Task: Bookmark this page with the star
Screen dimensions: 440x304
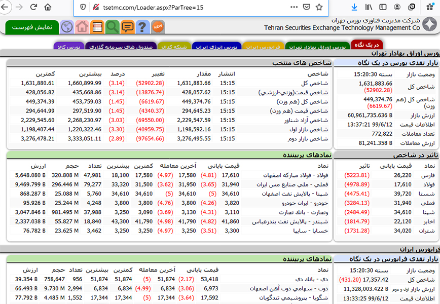Action: tap(319, 7)
